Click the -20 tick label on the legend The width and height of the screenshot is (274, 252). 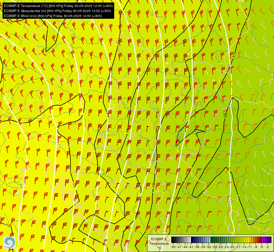pos(232,247)
